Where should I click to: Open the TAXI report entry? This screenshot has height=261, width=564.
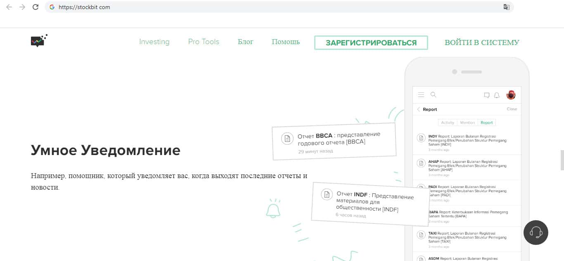coord(467,240)
